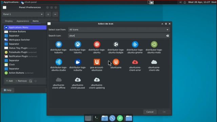The image size is (217, 122).
Task: Add a new panel with plus button
Action: click(48, 14)
